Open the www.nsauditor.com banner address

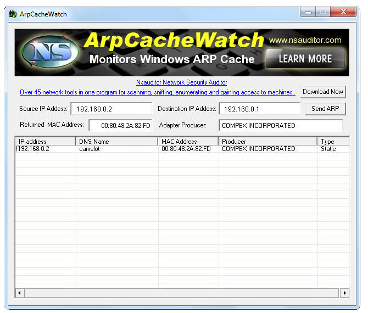point(305,40)
